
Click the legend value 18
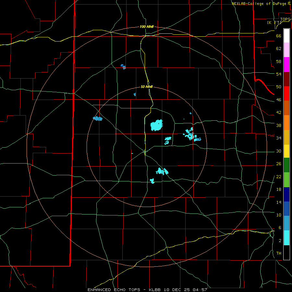point(279,189)
